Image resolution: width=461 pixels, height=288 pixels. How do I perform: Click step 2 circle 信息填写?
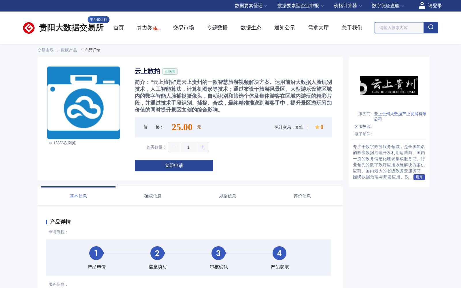click(157, 253)
